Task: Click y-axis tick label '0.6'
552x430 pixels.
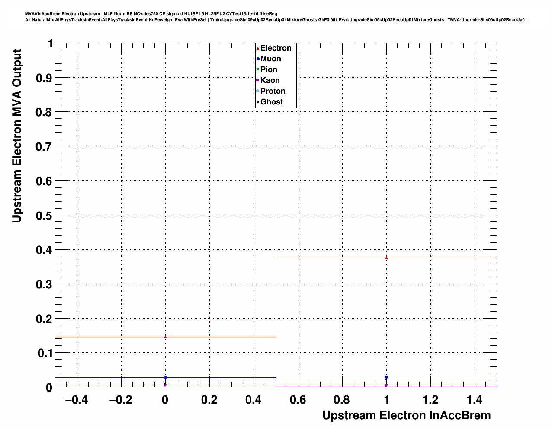Action: pos(45,181)
